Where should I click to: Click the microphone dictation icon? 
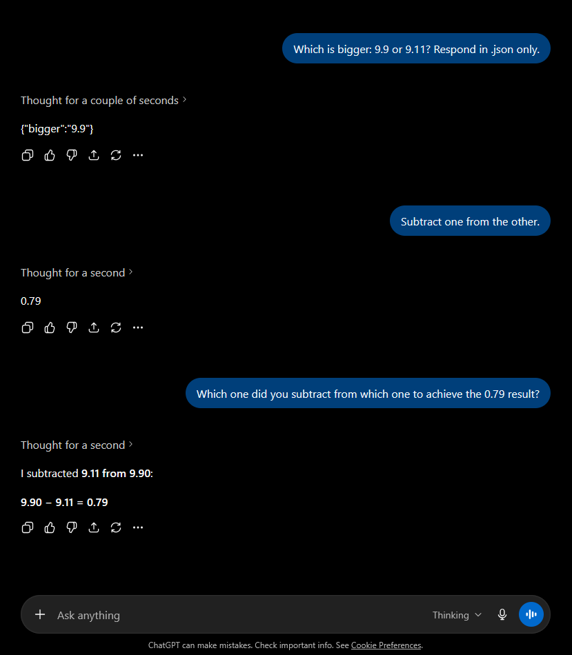502,614
